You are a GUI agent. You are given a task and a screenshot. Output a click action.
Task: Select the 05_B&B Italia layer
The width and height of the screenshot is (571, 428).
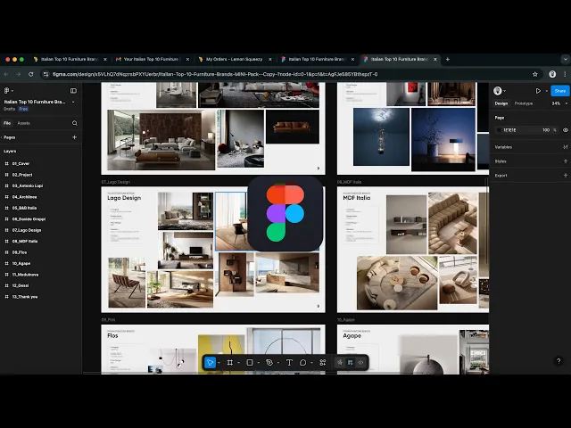pyautogui.click(x=24, y=208)
